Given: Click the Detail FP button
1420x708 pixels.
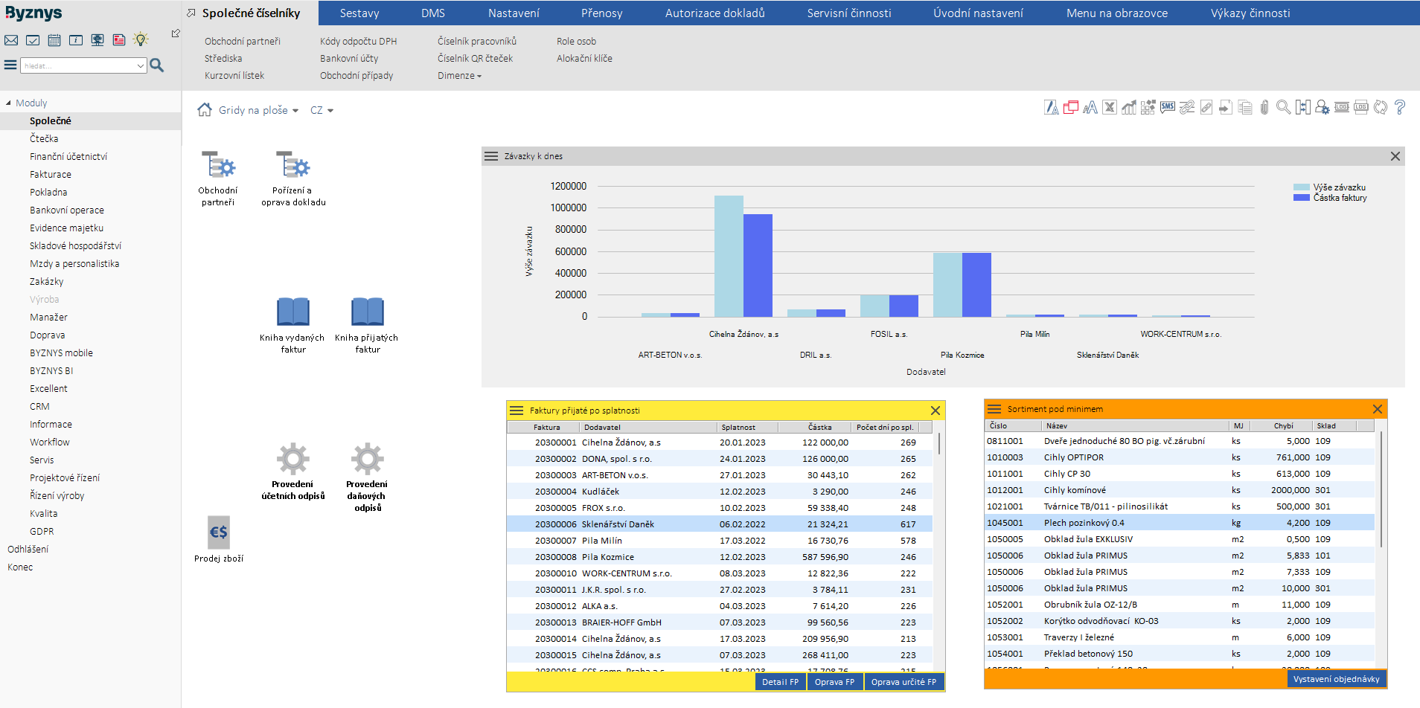Looking at the screenshot, I should tap(780, 682).
